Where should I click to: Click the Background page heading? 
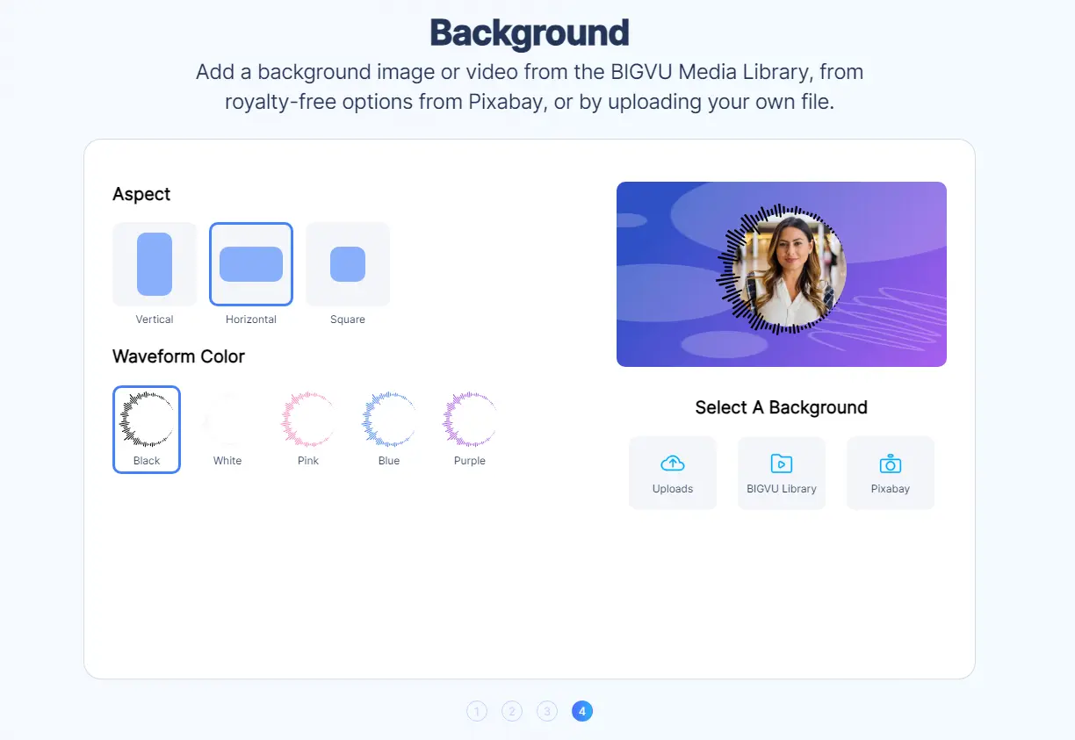point(530,32)
